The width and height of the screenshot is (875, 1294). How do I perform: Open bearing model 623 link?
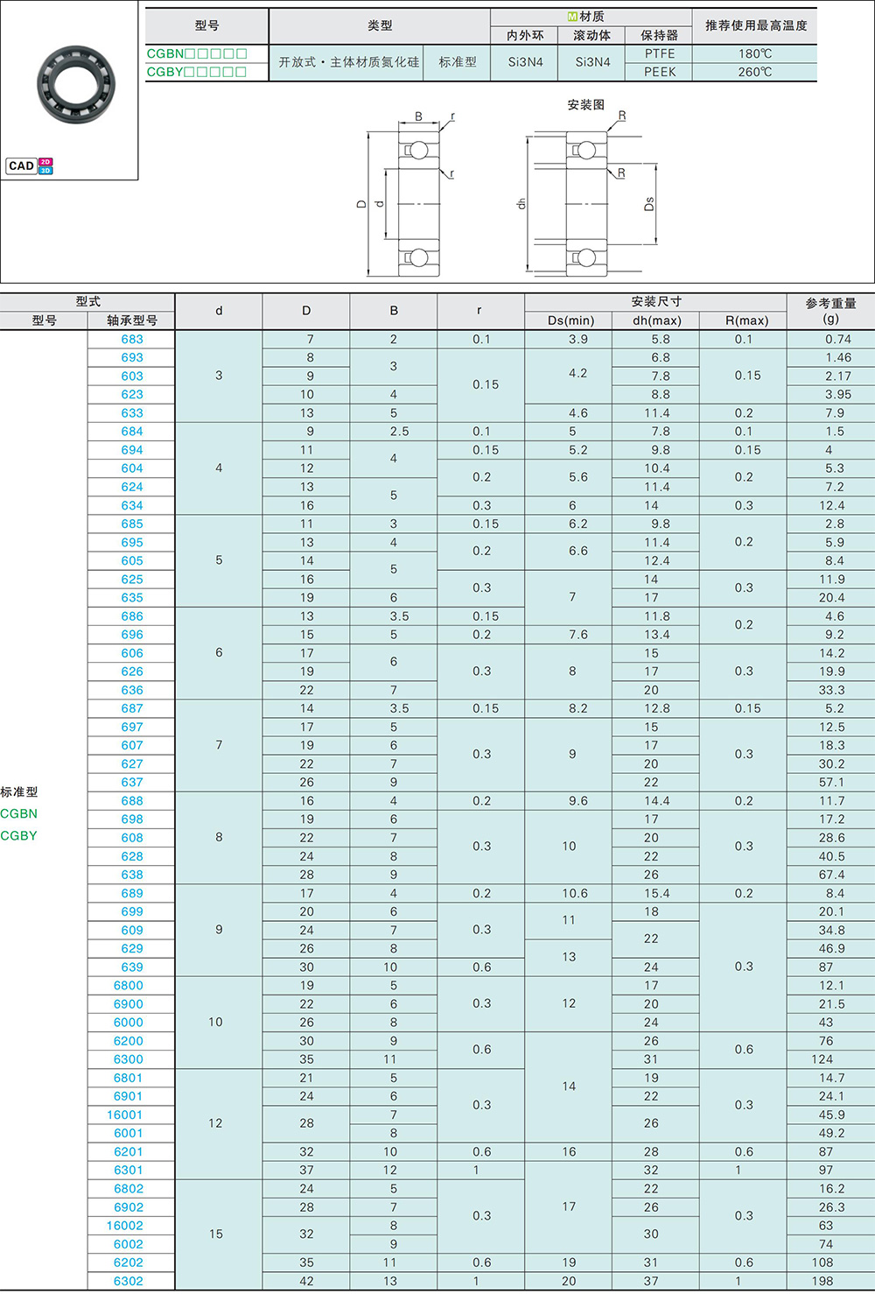click(132, 394)
